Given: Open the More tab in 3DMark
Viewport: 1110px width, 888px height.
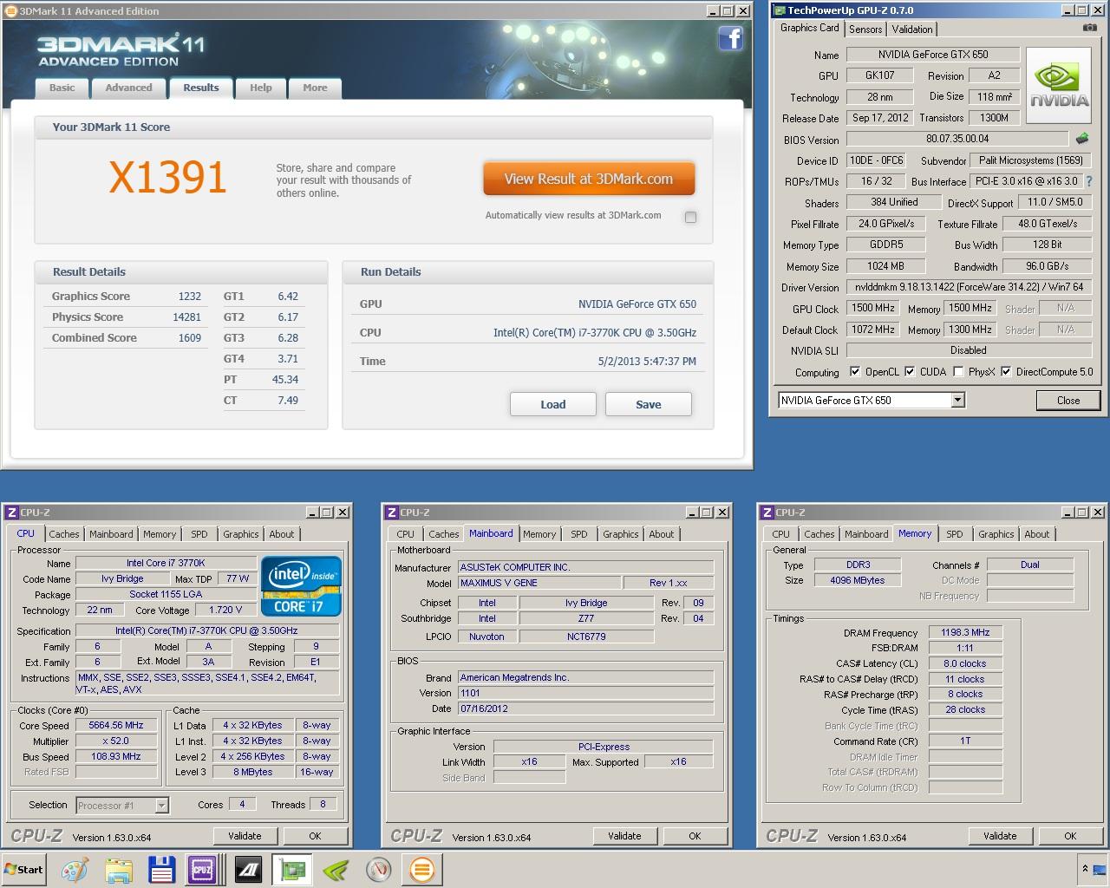Looking at the screenshot, I should (x=315, y=88).
